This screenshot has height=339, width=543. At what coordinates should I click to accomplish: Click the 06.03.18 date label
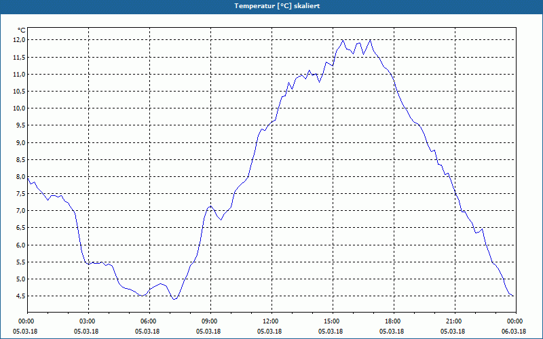pyautogui.click(x=514, y=332)
